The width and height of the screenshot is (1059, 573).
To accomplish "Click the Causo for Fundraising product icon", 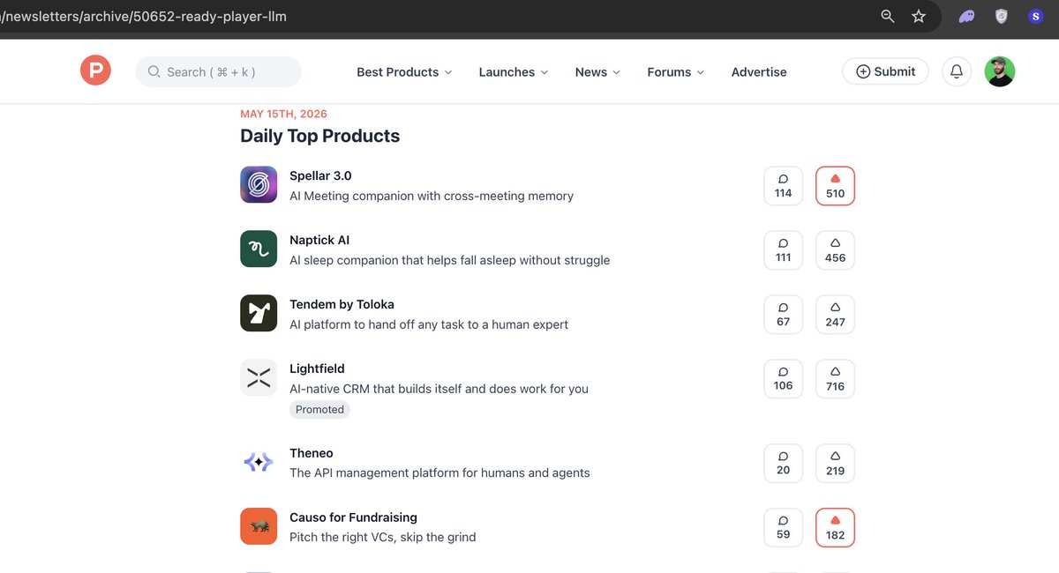I will coord(259,526).
